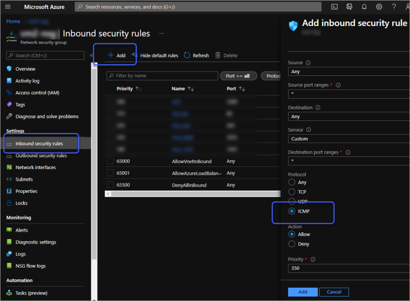410x301 pixels.
Task: Open the Help question mark icon
Action: [x=394, y=7]
